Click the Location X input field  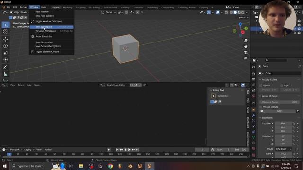pyautogui.click(x=283, y=123)
